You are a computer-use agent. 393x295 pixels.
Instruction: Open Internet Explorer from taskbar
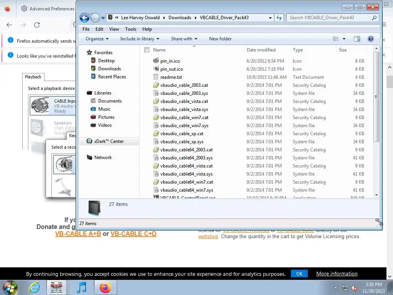(x=34, y=287)
